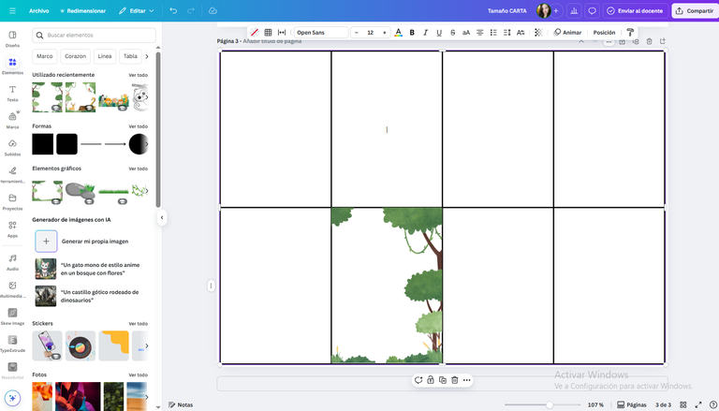
Task: Redo the last undone action
Action: tap(191, 10)
